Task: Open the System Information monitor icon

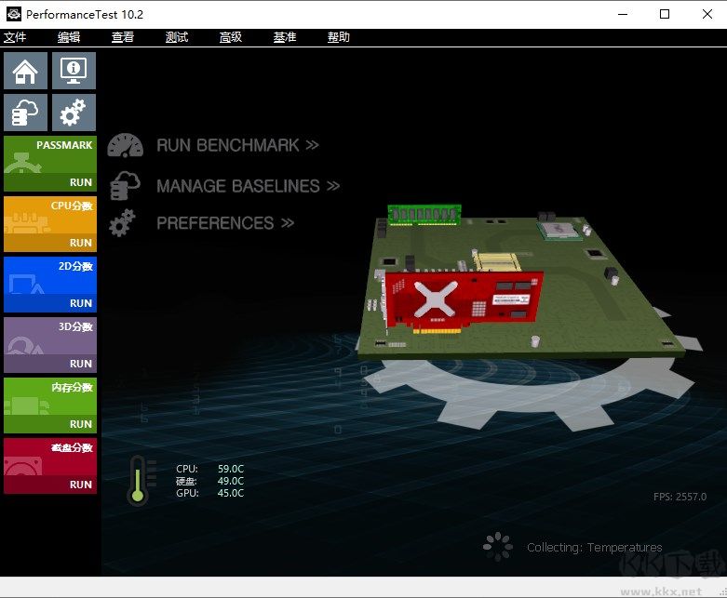Action: point(74,71)
